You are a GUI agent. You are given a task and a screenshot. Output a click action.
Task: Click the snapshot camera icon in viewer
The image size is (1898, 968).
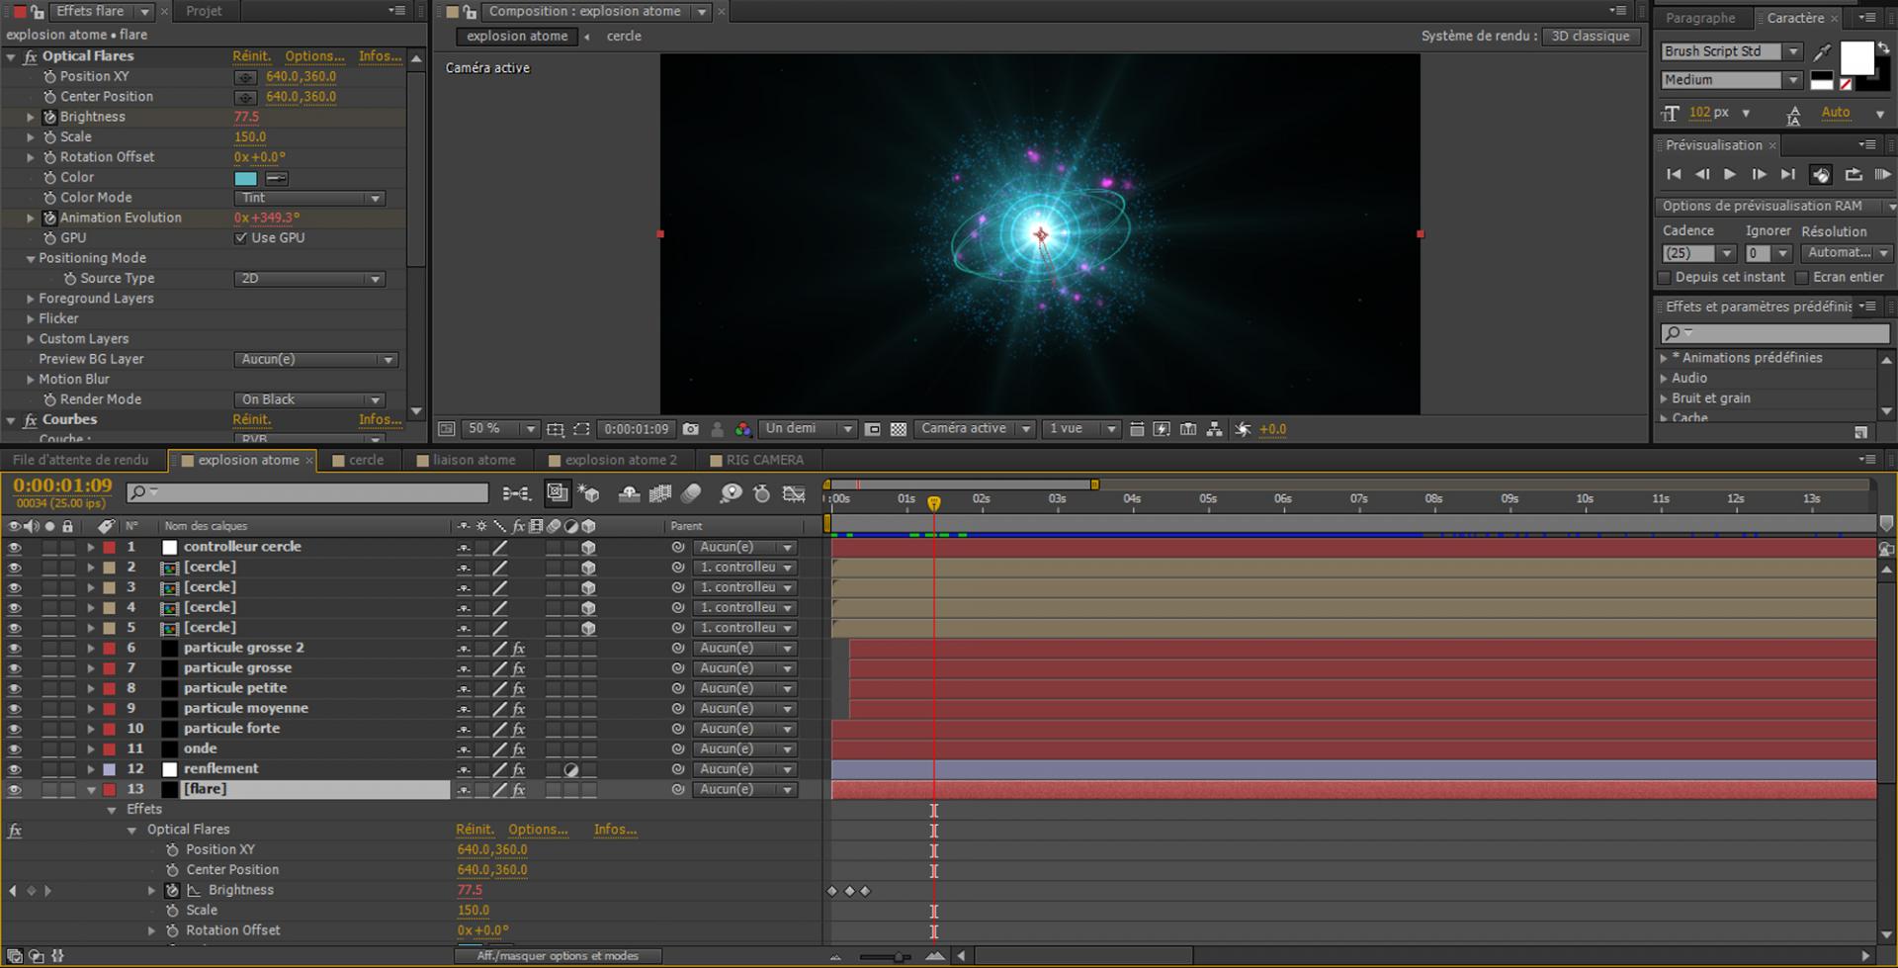pyautogui.click(x=690, y=429)
